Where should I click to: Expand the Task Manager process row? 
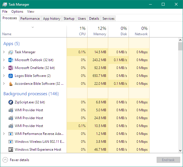[4, 52]
